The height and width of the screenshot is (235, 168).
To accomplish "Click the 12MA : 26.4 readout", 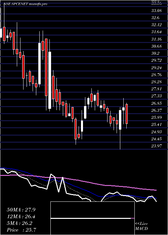I will pos(21,217).
